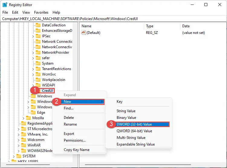Select the WSDAPI key in tree
227x168 pixels.
(48, 85)
